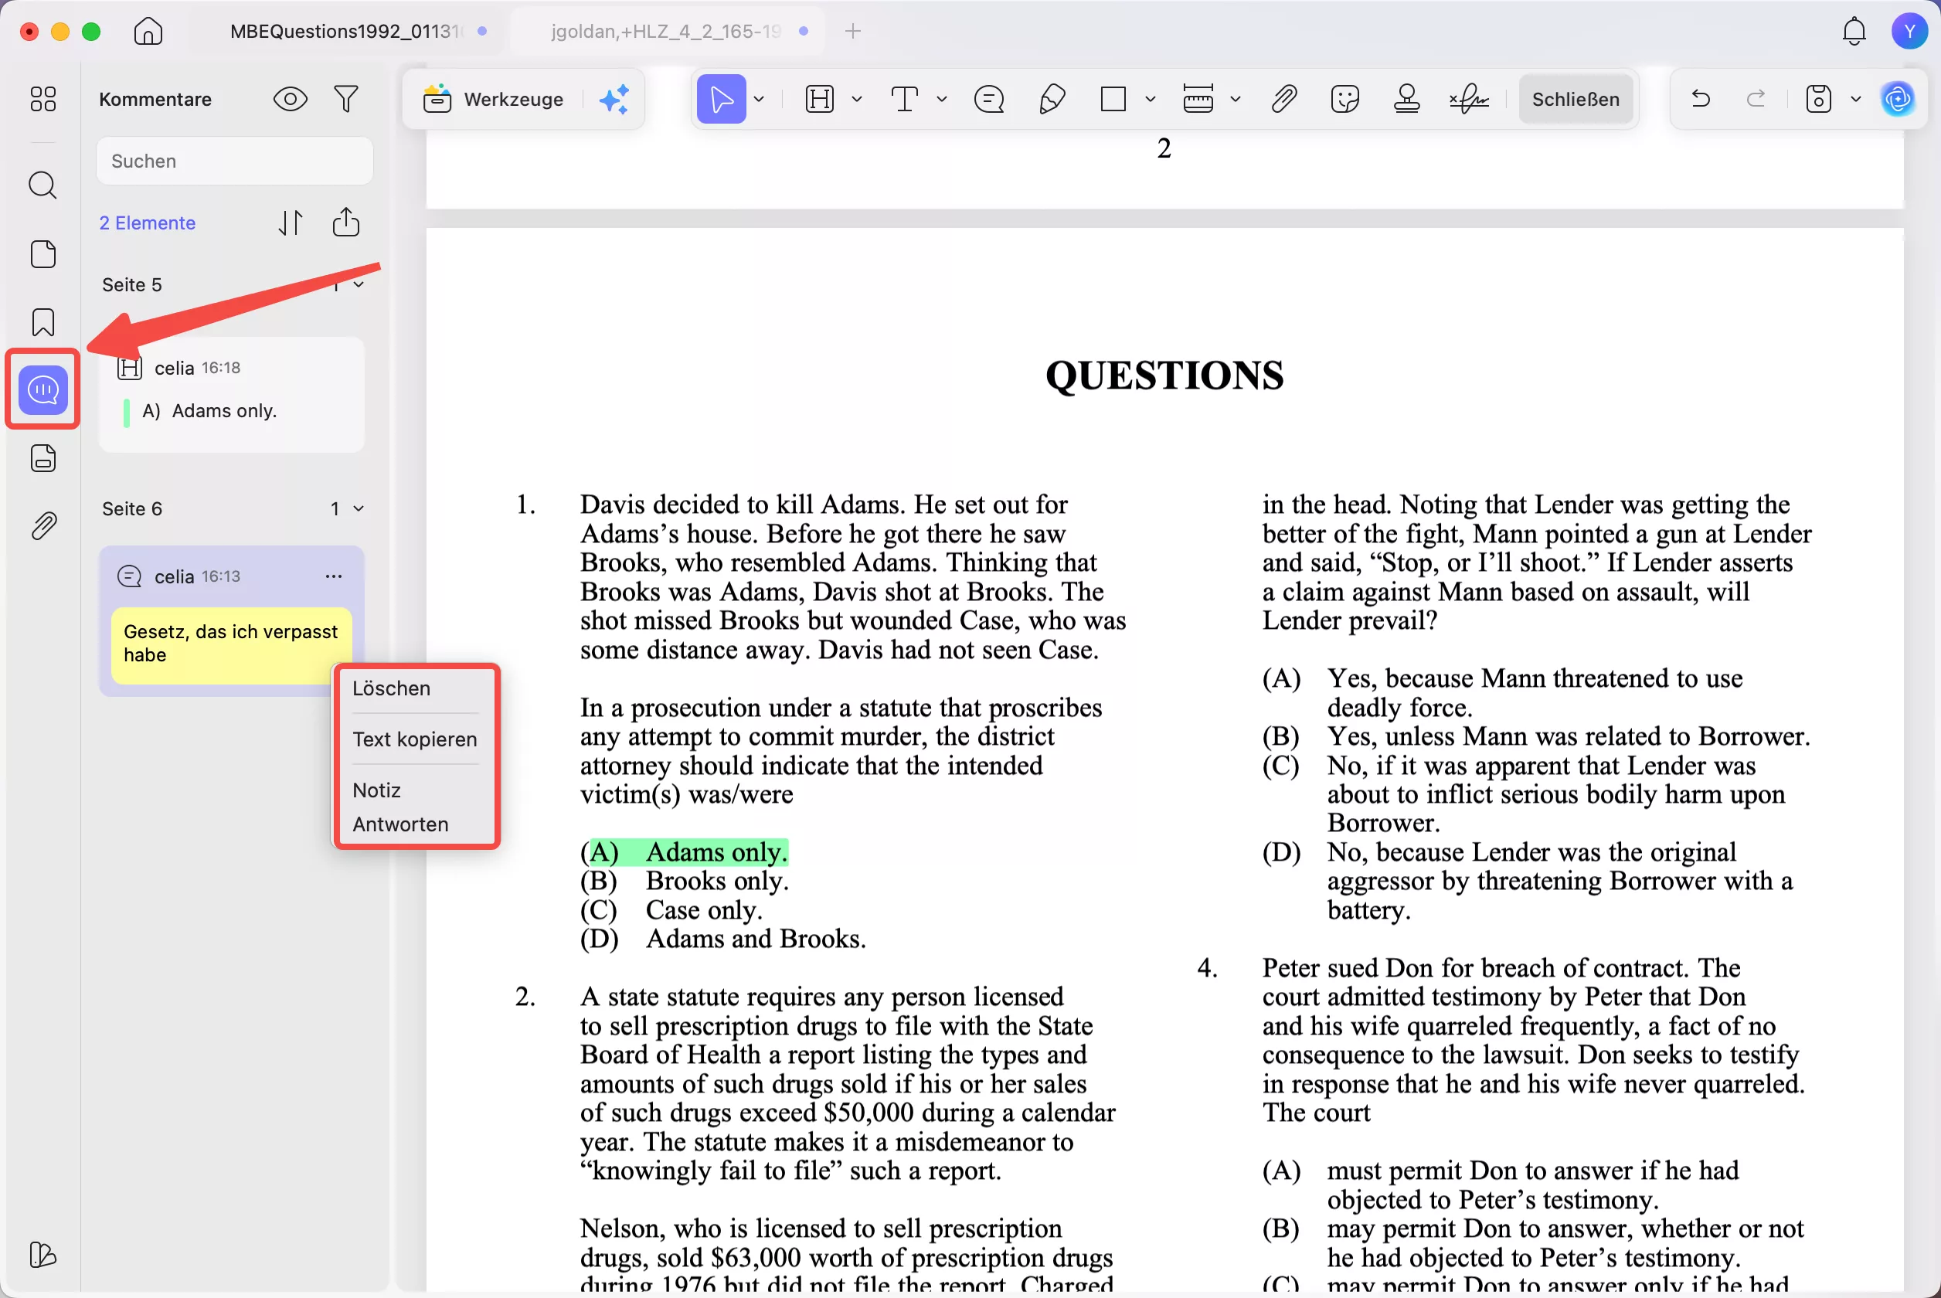Open bookmarks panel in left sidebar
1941x1298 pixels.
point(43,322)
